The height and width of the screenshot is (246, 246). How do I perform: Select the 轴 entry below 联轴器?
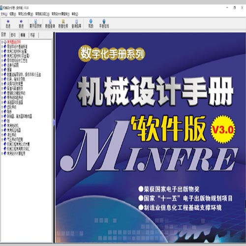coord(8,121)
